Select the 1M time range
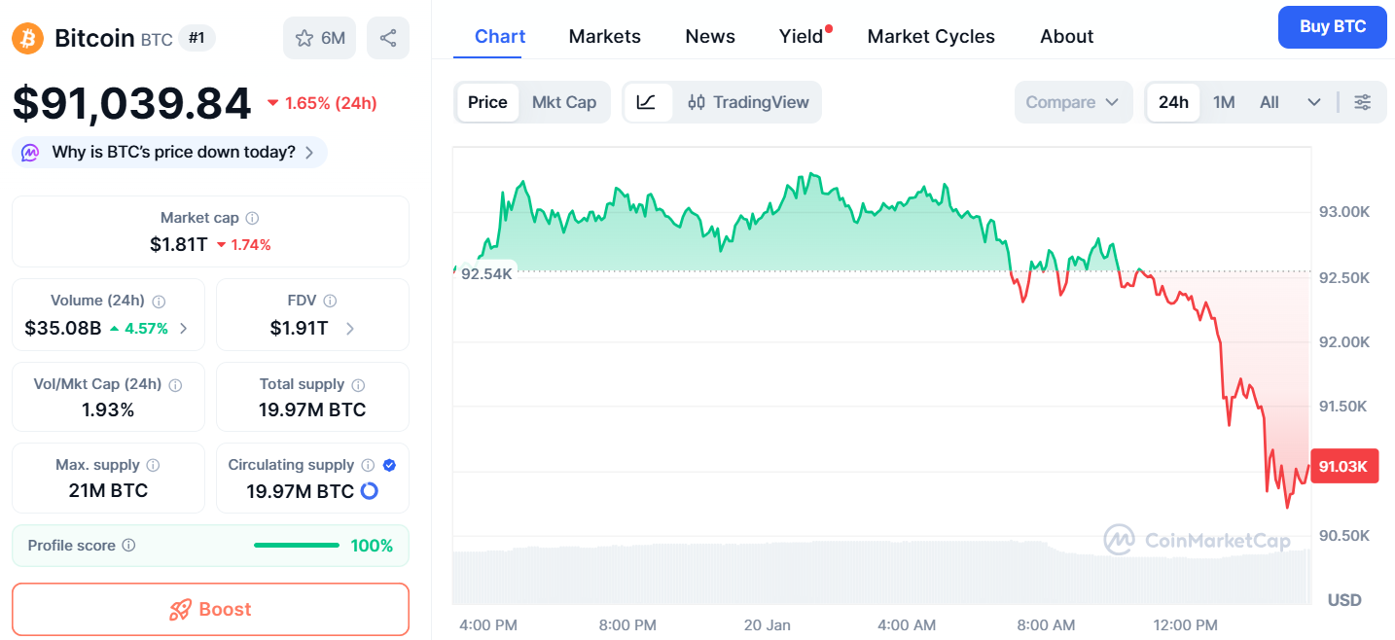Image resolution: width=1395 pixels, height=640 pixels. click(1224, 102)
